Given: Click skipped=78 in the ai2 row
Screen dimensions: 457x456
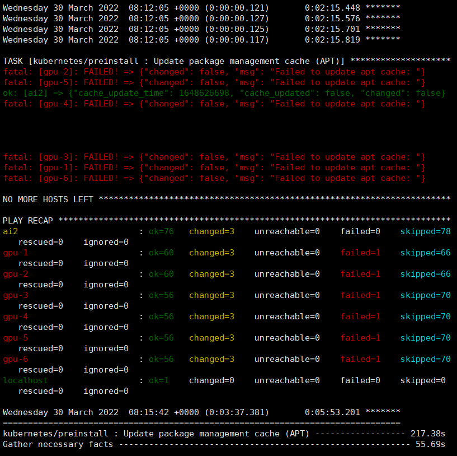Looking at the screenshot, I should click(426, 231).
